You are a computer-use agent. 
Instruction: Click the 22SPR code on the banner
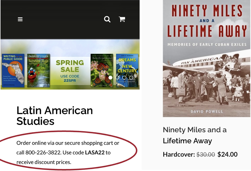70,81
